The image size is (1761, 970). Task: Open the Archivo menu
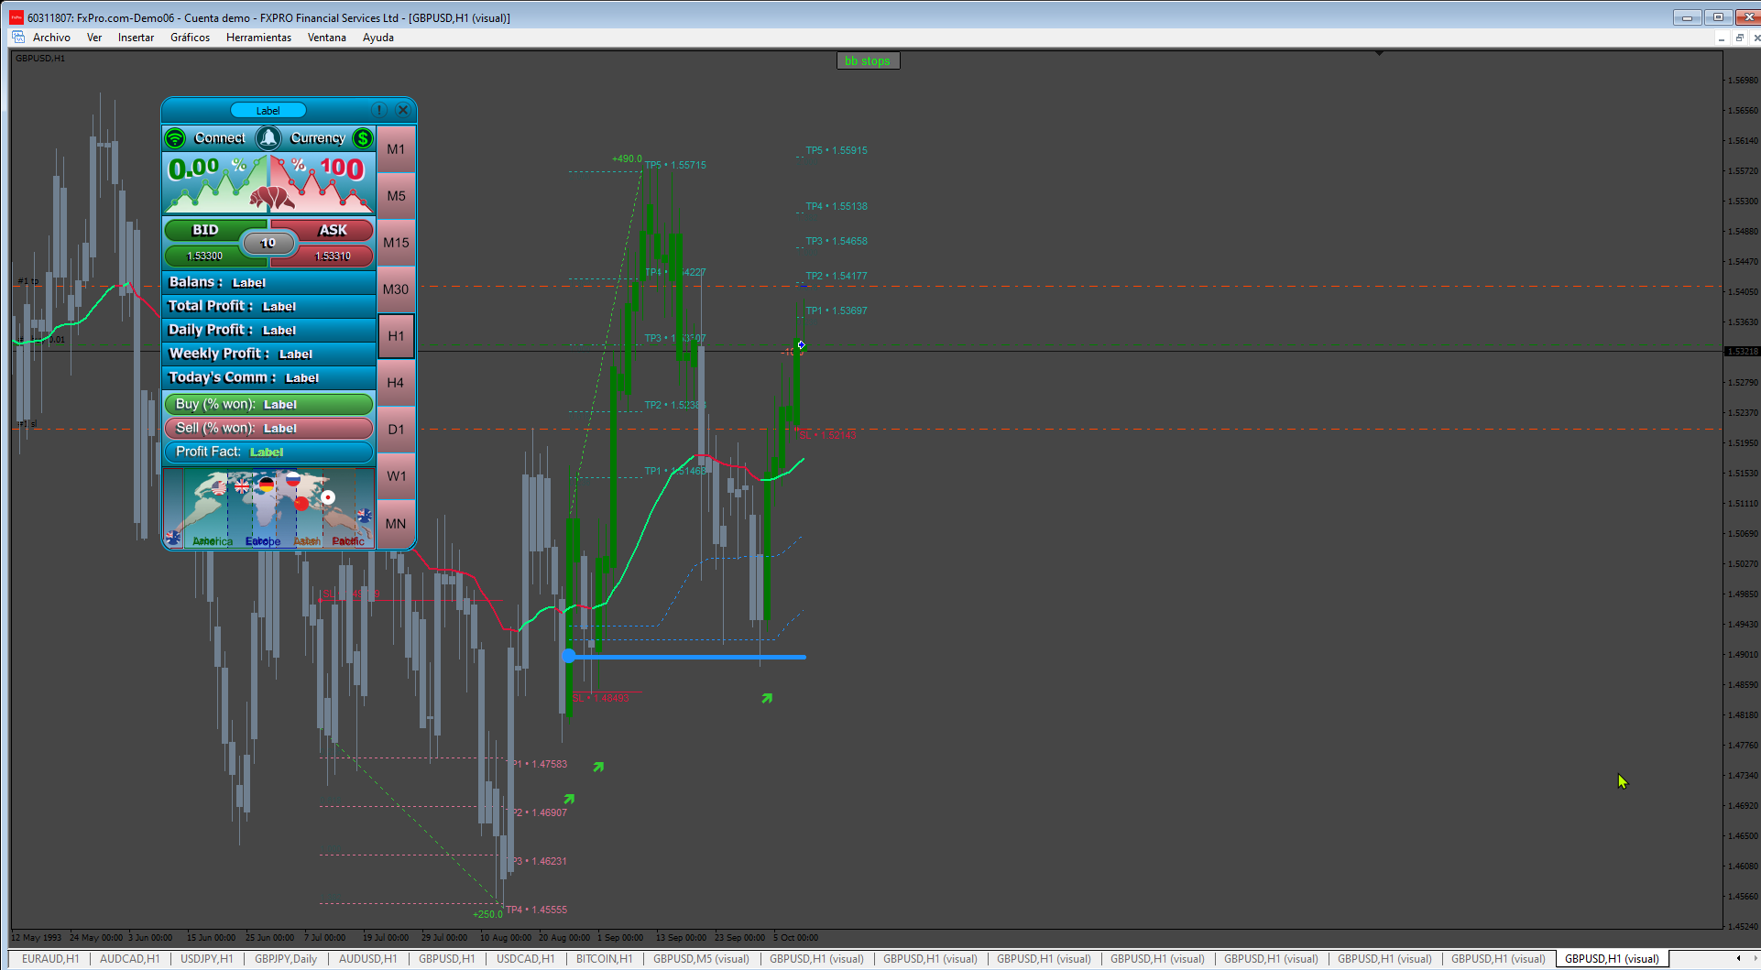click(x=51, y=38)
